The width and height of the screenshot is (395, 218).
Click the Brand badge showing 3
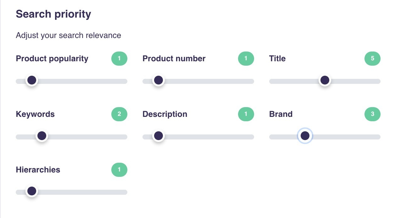pyautogui.click(x=372, y=114)
